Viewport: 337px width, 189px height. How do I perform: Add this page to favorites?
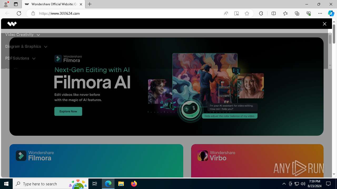247,13
